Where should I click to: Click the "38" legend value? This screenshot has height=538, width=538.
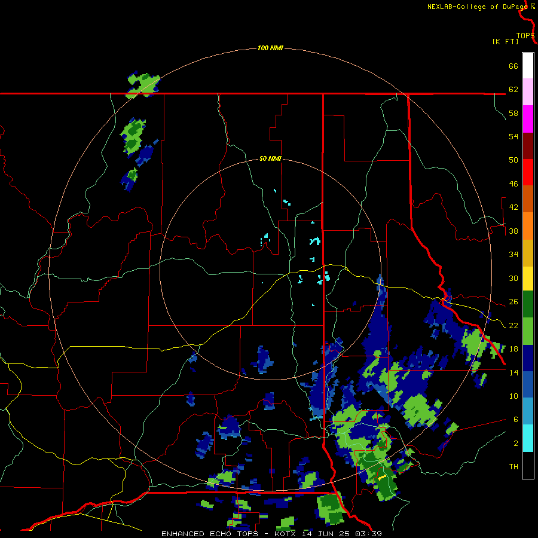tap(513, 231)
